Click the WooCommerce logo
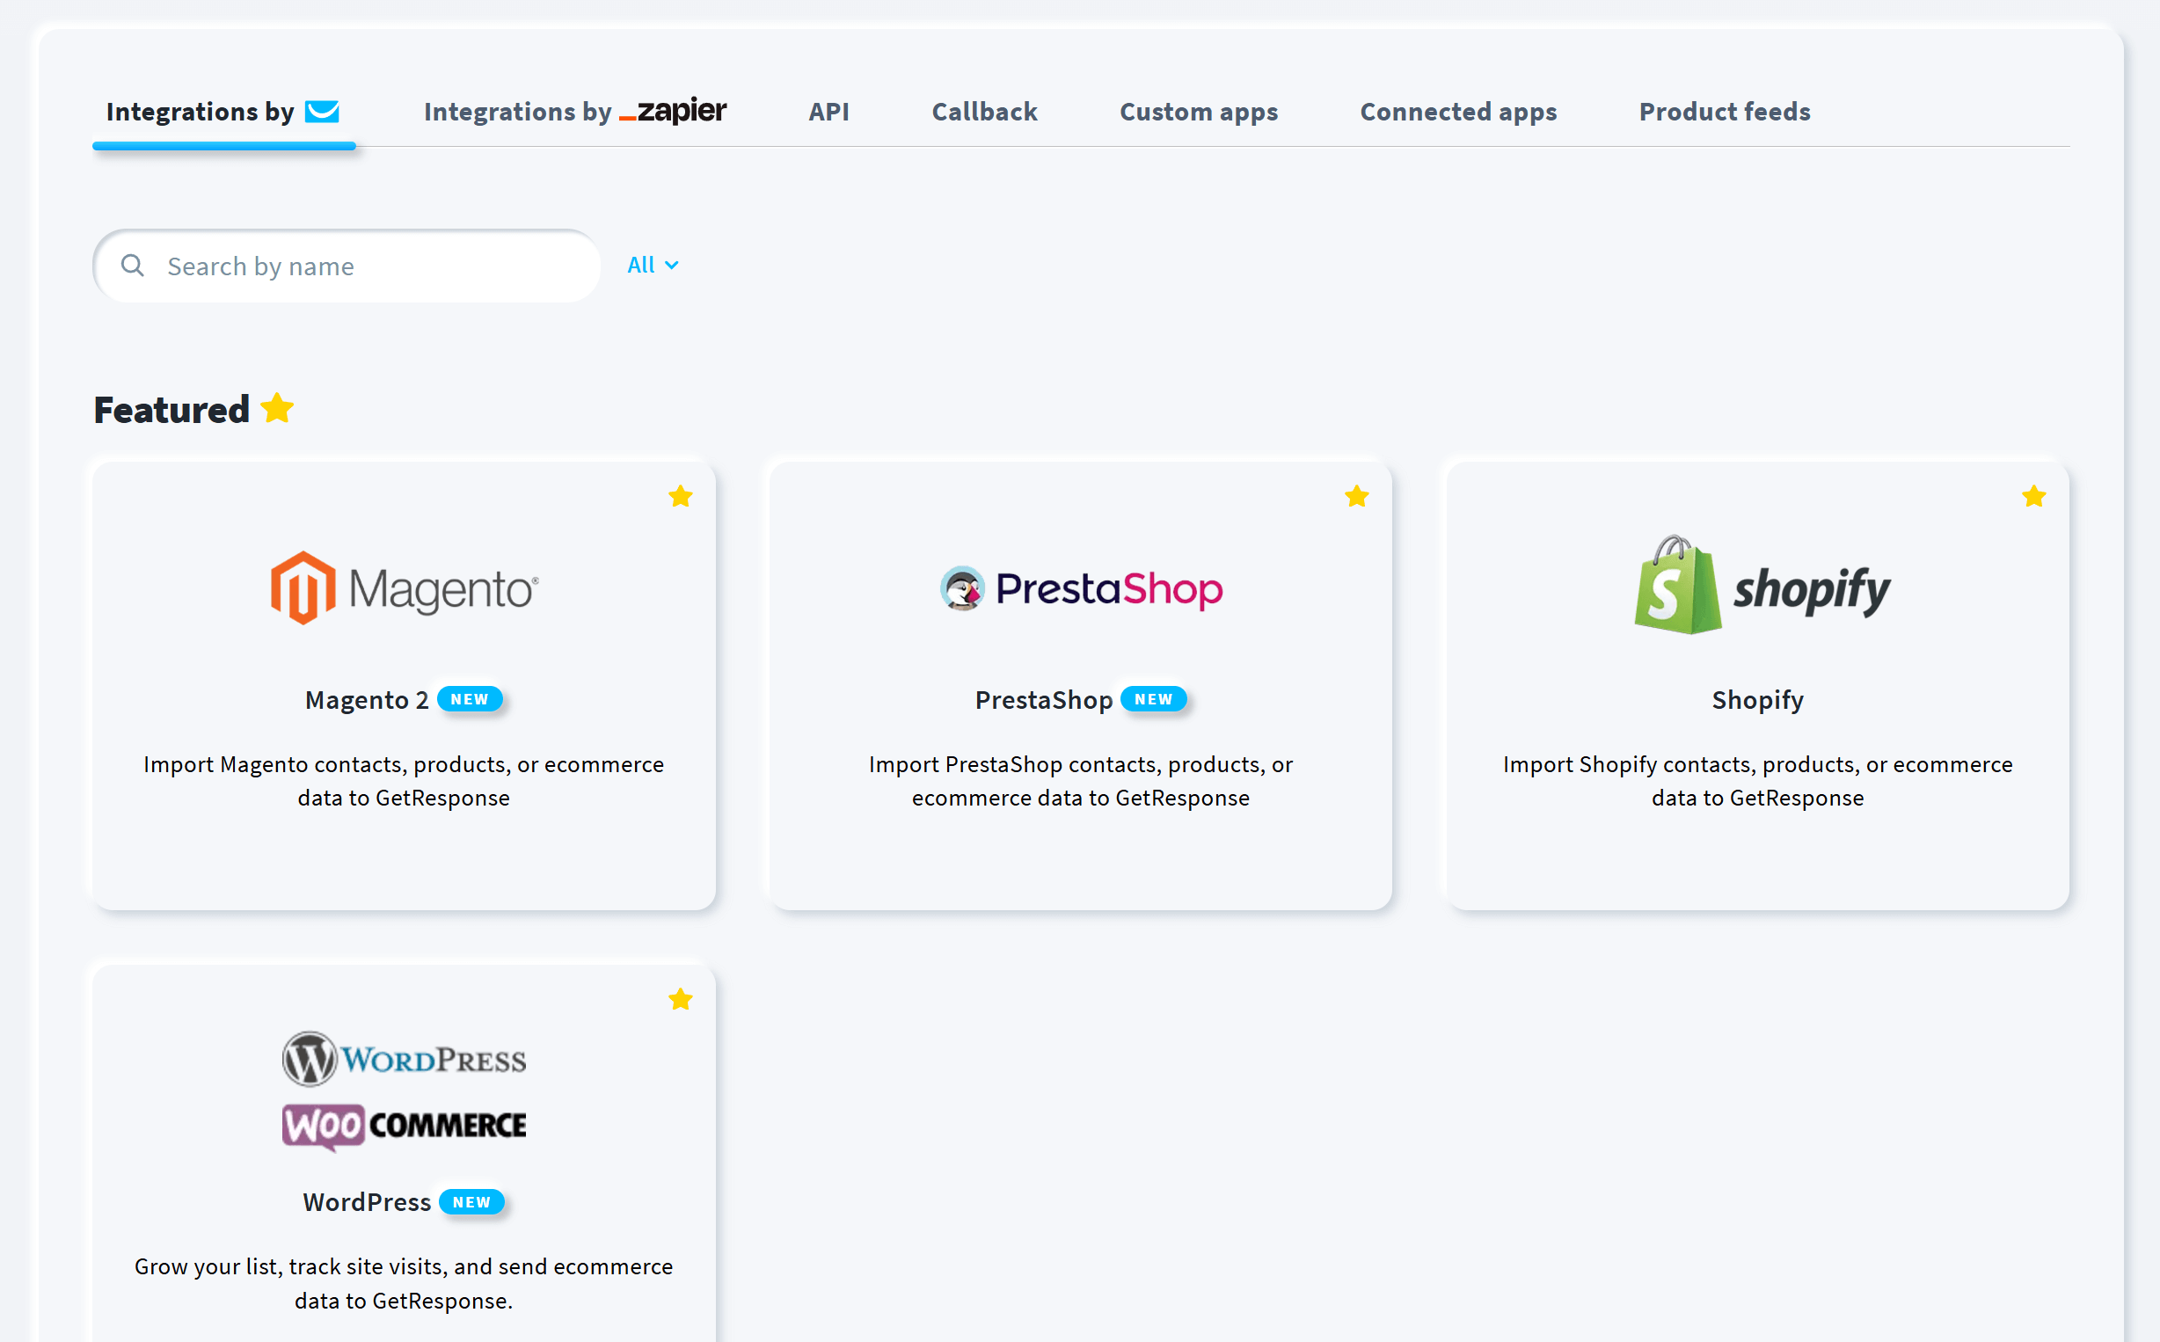This screenshot has height=1342, width=2160. (404, 1127)
